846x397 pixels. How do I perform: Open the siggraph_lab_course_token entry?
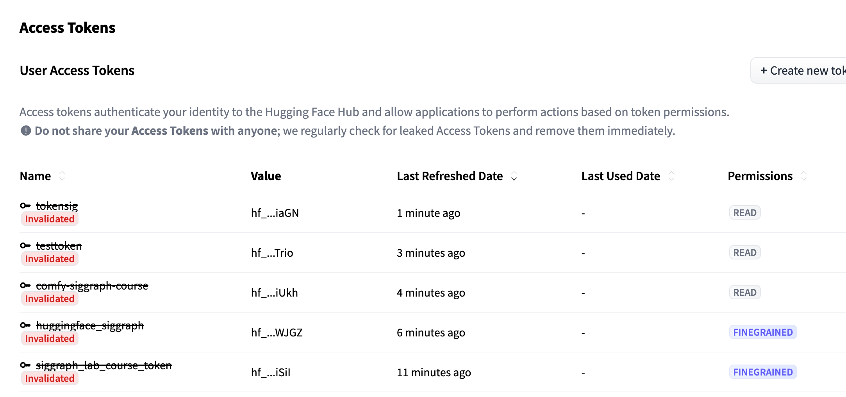pyautogui.click(x=104, y=365)
